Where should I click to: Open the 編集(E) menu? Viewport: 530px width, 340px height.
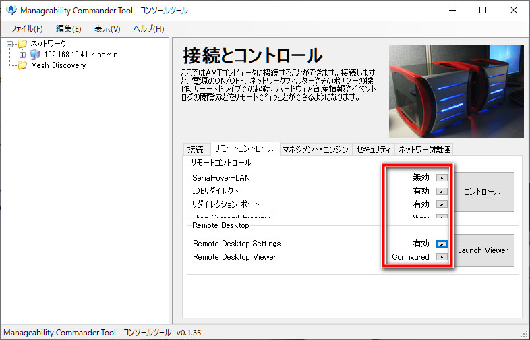pos(69,29)
